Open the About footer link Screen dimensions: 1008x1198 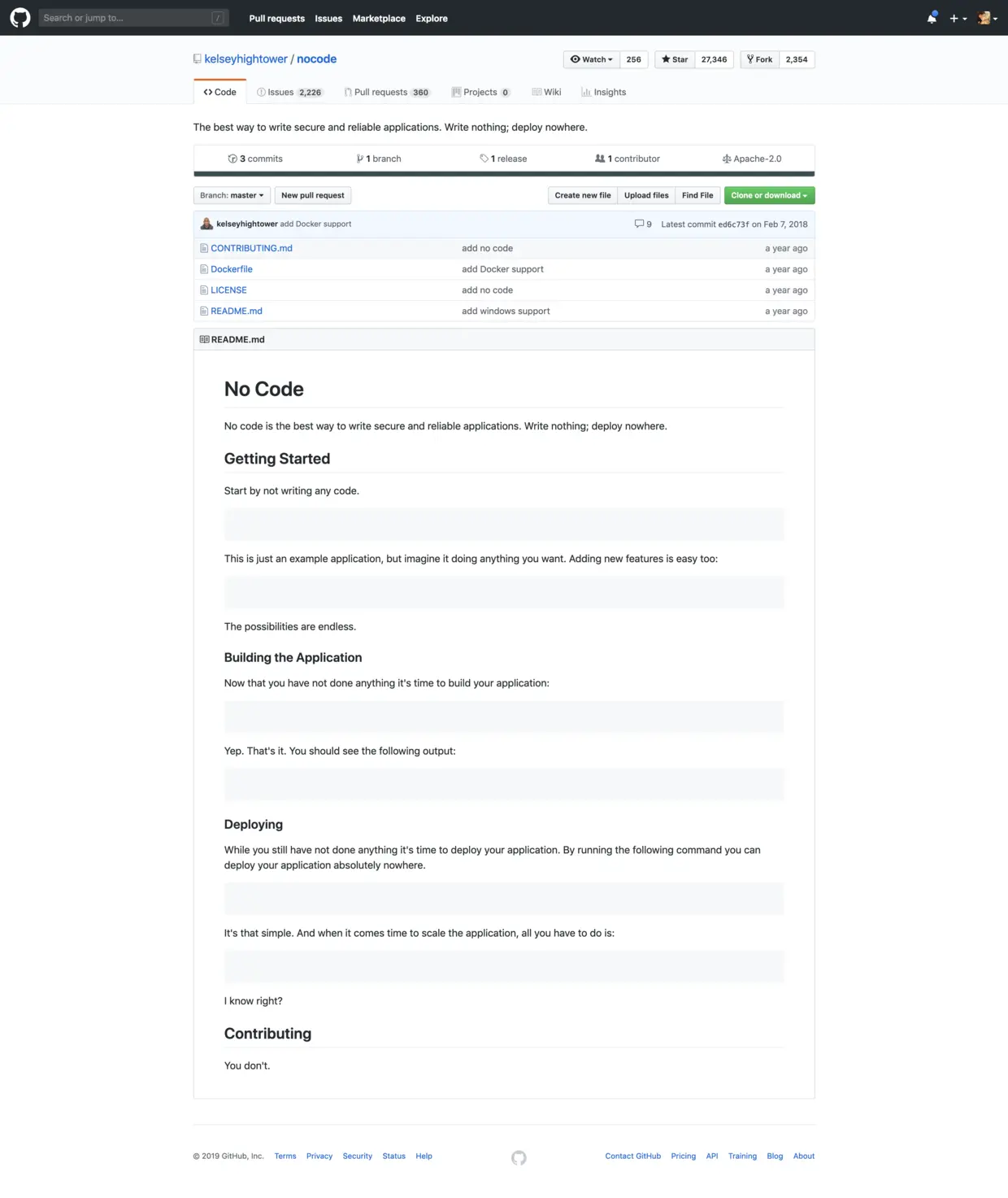coord(804,1156)
